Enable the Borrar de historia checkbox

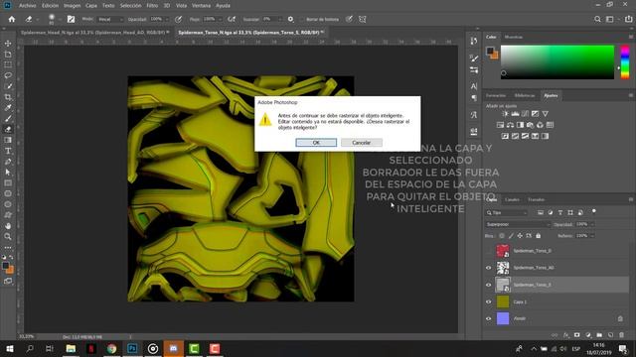coord(302,19)
